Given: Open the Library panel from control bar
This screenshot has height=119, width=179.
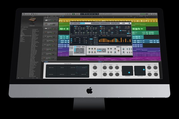Looking at the screenshot, I should [x=24, y=14].
